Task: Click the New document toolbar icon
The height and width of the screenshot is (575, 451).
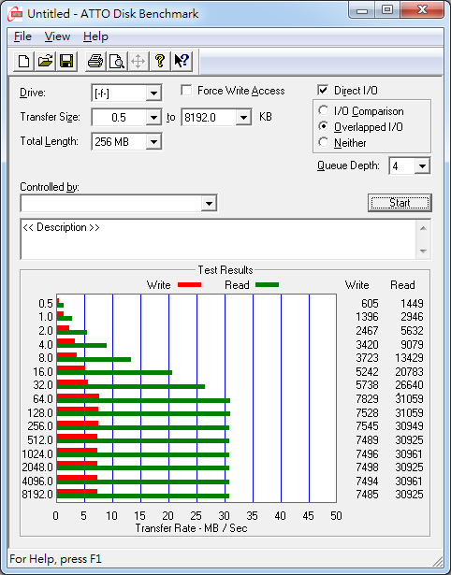Action: point(23,61)
